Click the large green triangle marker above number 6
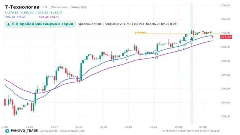The height and width of the screenshot is (135, 240). [192, 38]
